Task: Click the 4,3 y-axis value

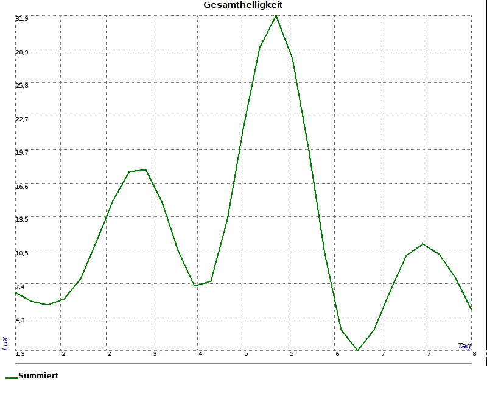Action: coord(20,320)
